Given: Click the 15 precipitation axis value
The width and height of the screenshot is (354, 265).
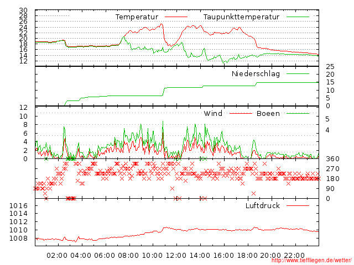Looking at the screenshot, I should point(330,82).
